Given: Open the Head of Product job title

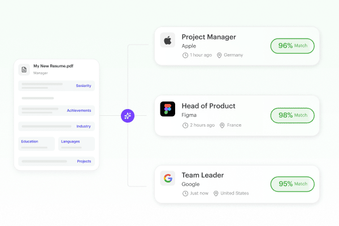Looking at the screenshot, I should (x=208, y=106).
